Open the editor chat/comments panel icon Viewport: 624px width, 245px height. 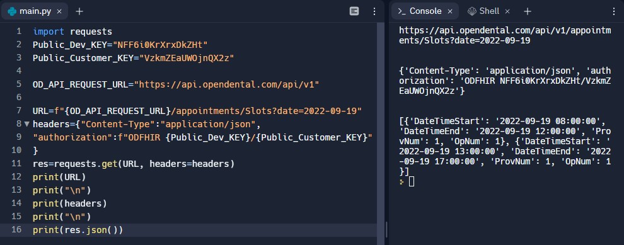354,11
